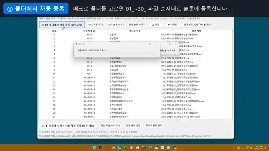Select slot 0 row with Alt+1

tap(135, 34)
